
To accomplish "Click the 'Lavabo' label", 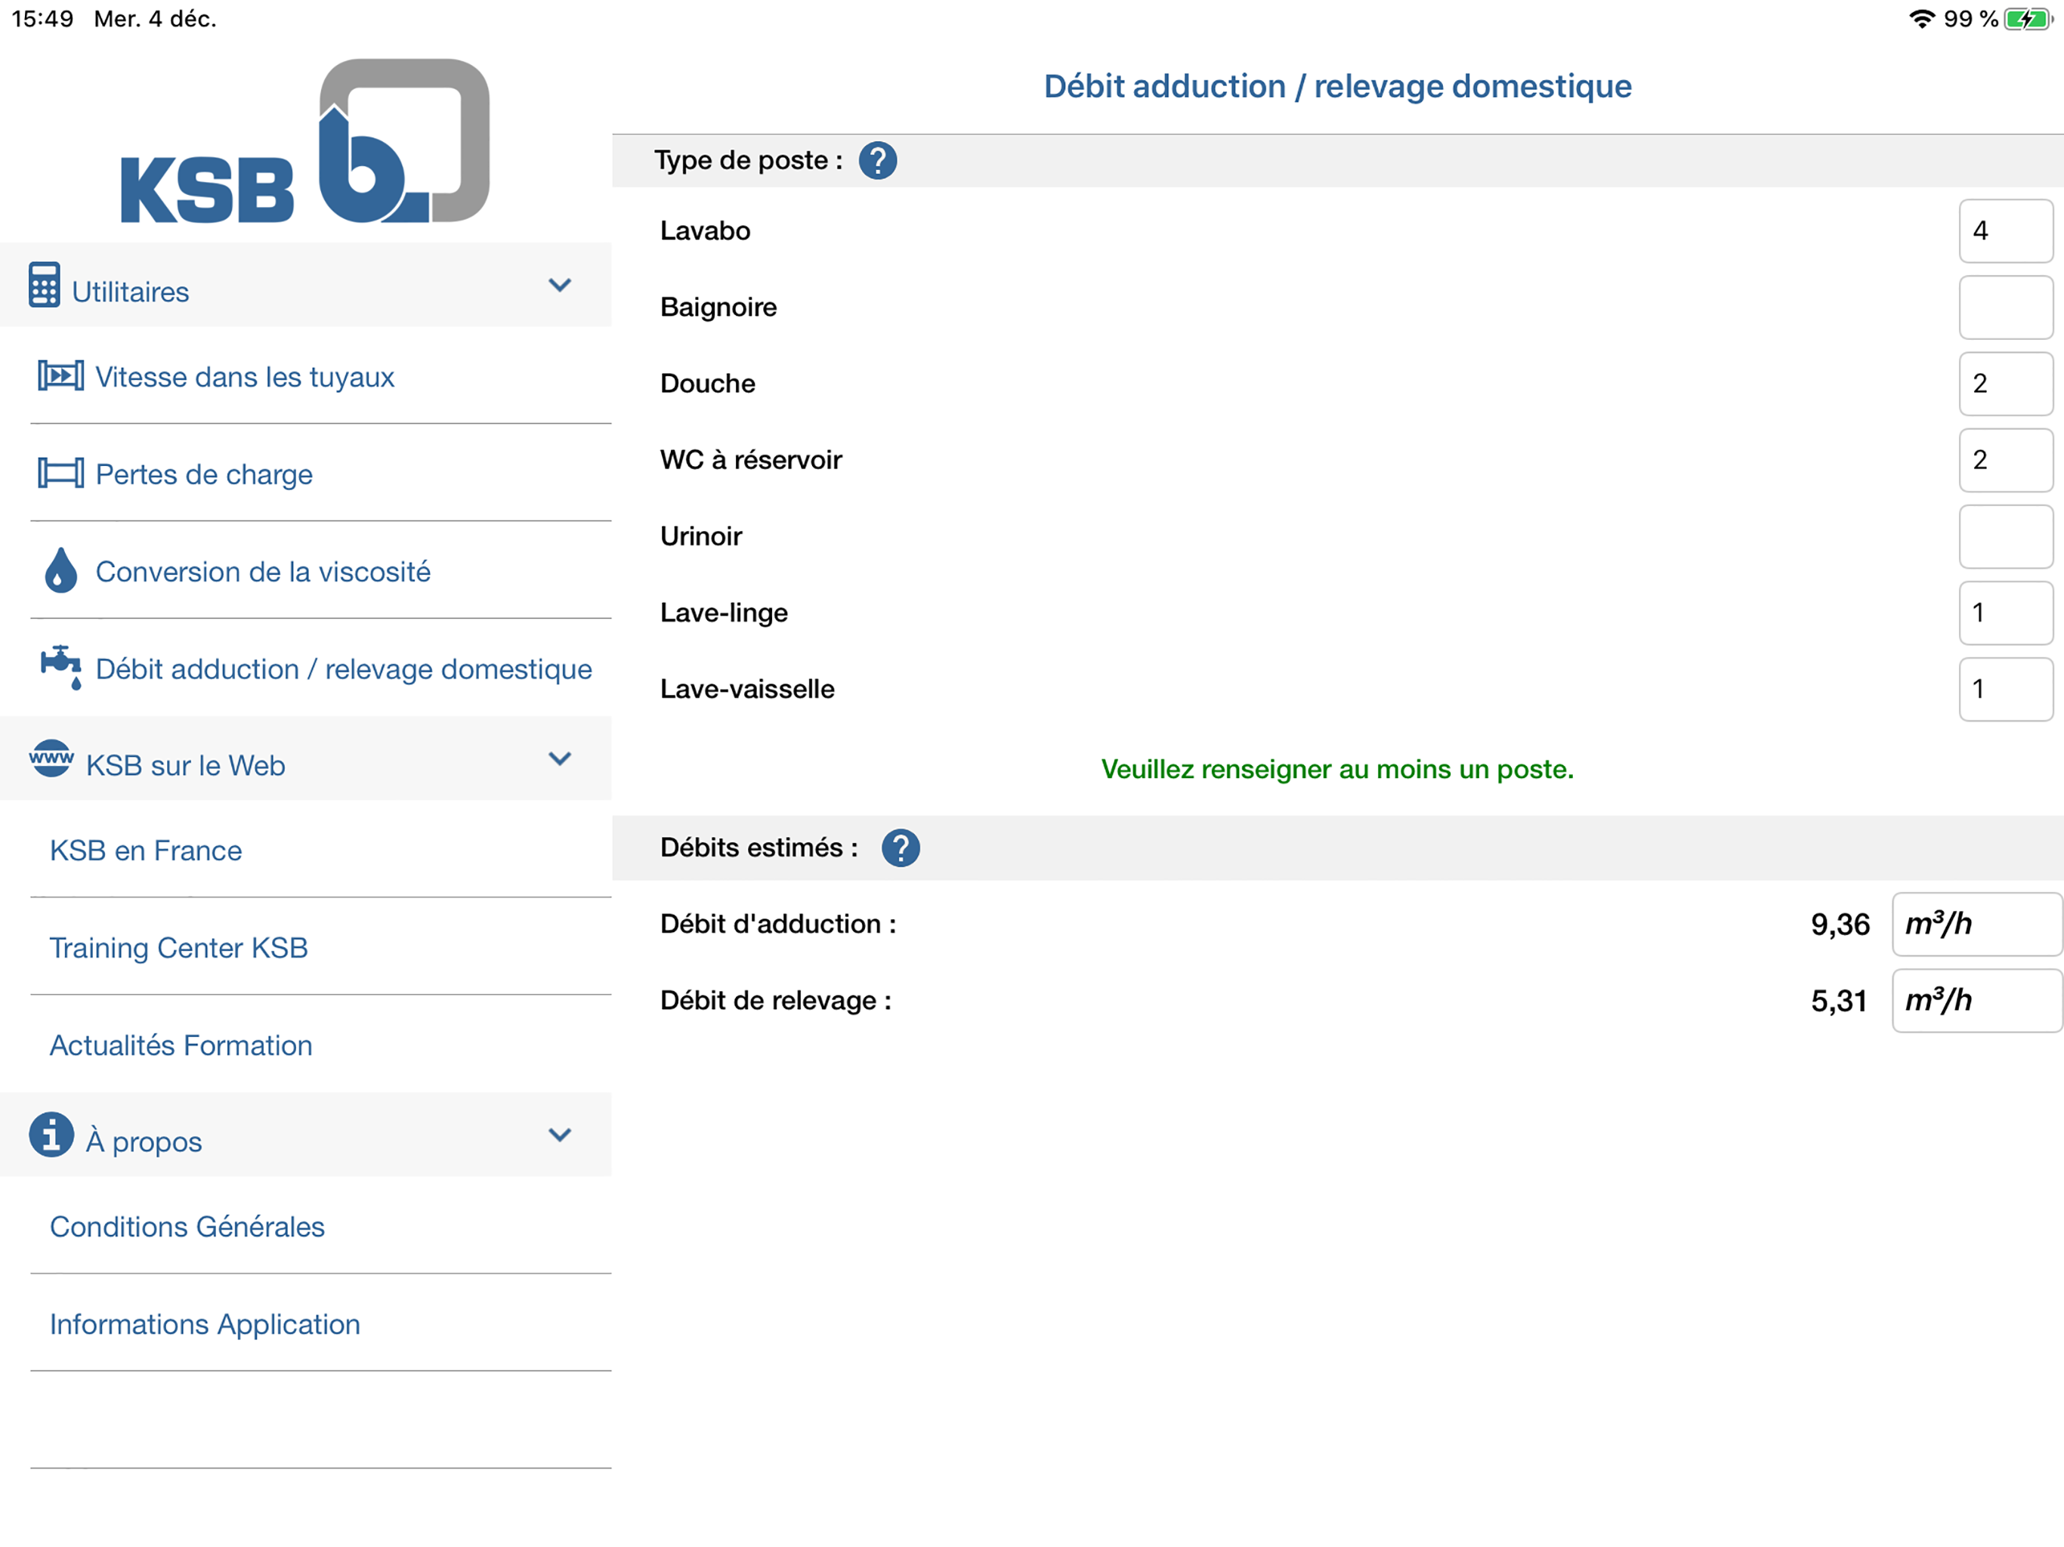I will (x=704, y=230).
